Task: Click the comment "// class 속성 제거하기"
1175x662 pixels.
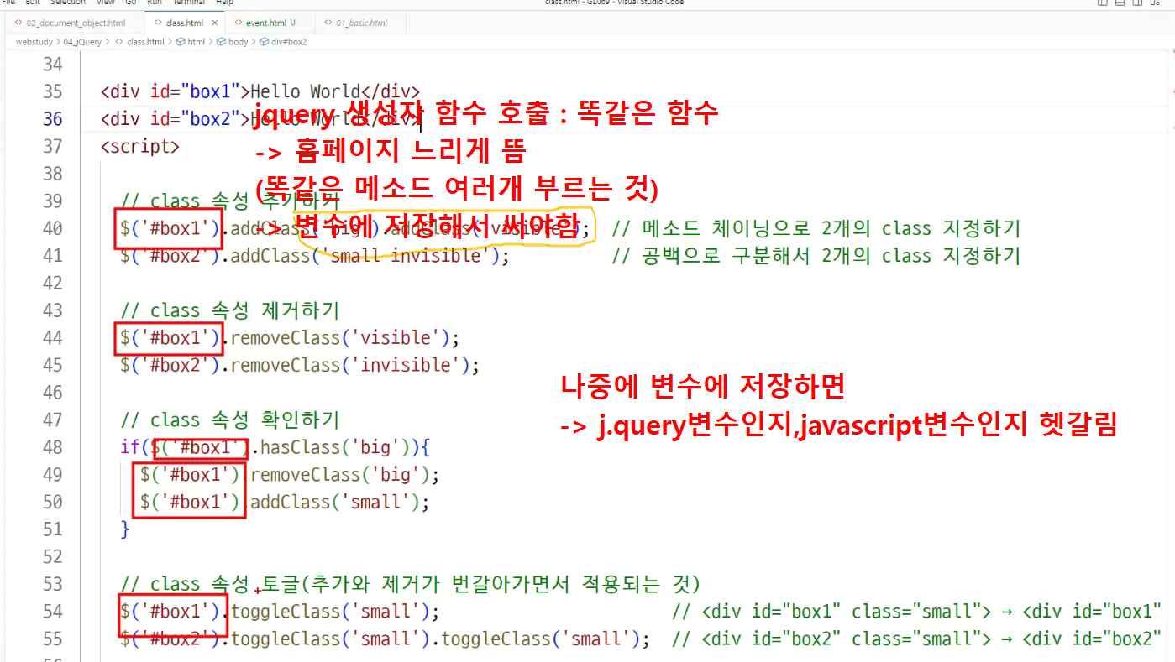Action: click(x=230, y=311)
